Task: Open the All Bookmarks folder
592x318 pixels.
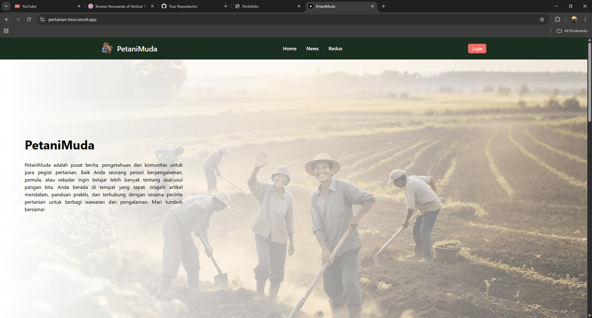Action: click(x=572, y=31)
